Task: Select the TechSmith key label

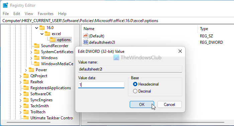Action: pos(39,106)
